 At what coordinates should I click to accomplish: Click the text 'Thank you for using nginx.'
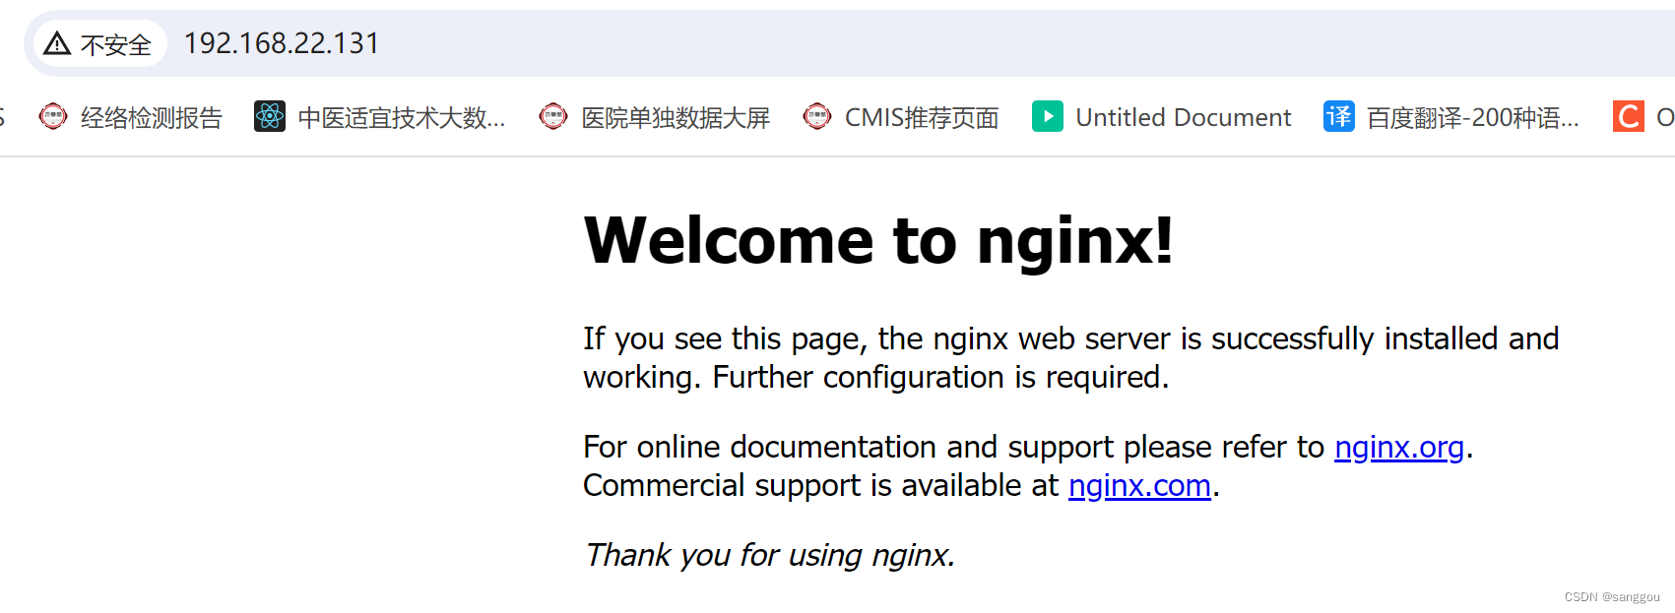769,555
